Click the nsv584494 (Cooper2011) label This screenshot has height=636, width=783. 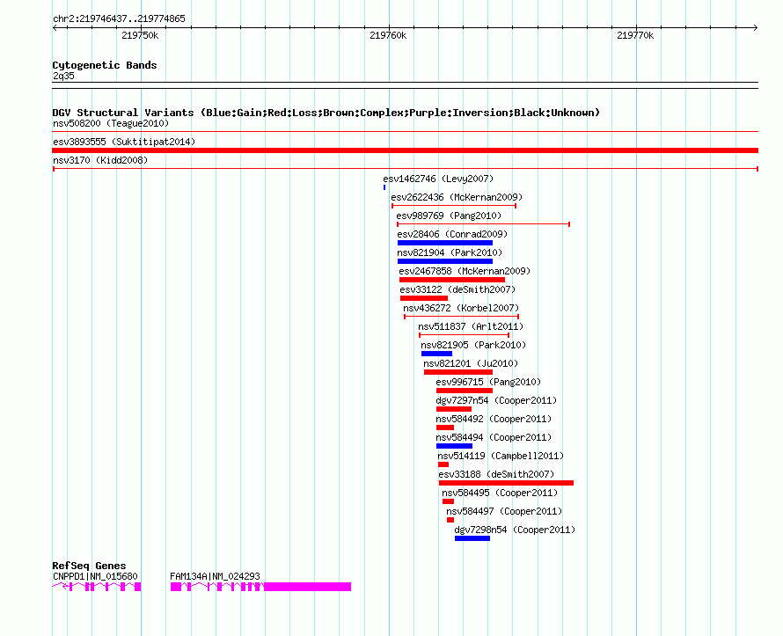coord(494,437)
